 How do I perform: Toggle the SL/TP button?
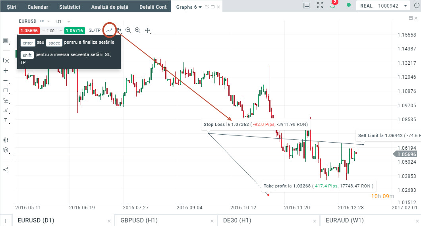(95, 30)
